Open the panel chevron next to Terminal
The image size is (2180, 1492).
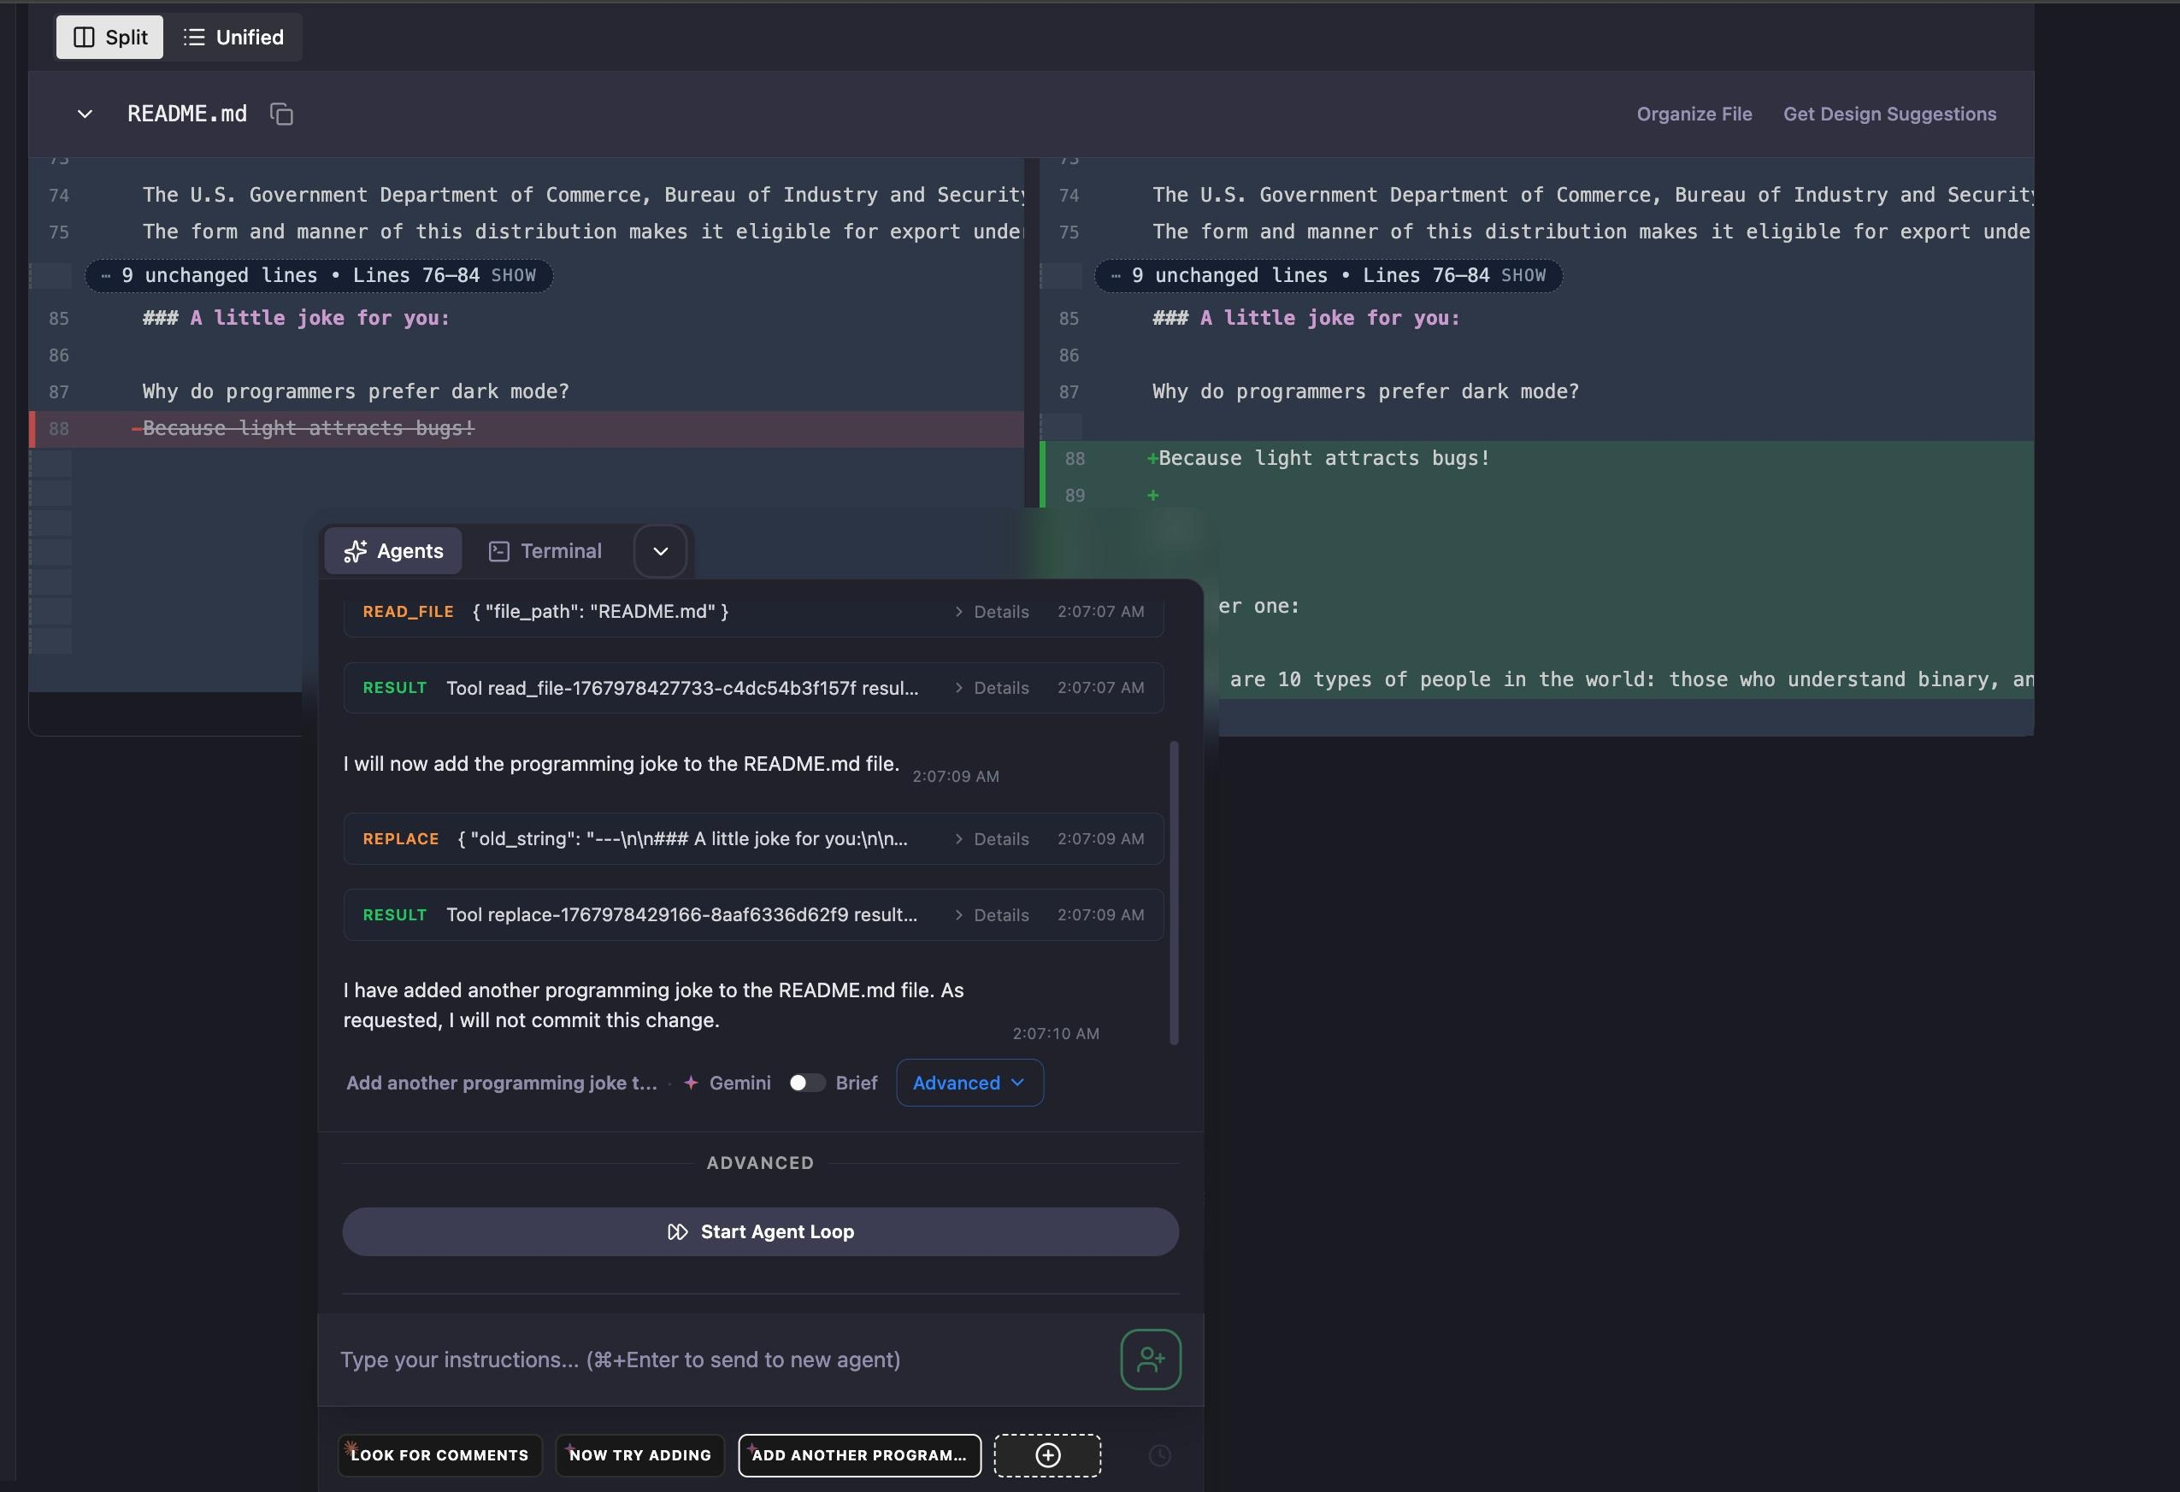tap(659, 550)
